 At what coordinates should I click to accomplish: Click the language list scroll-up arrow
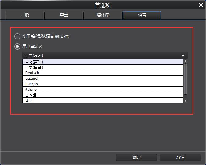[x=186, y=61]
